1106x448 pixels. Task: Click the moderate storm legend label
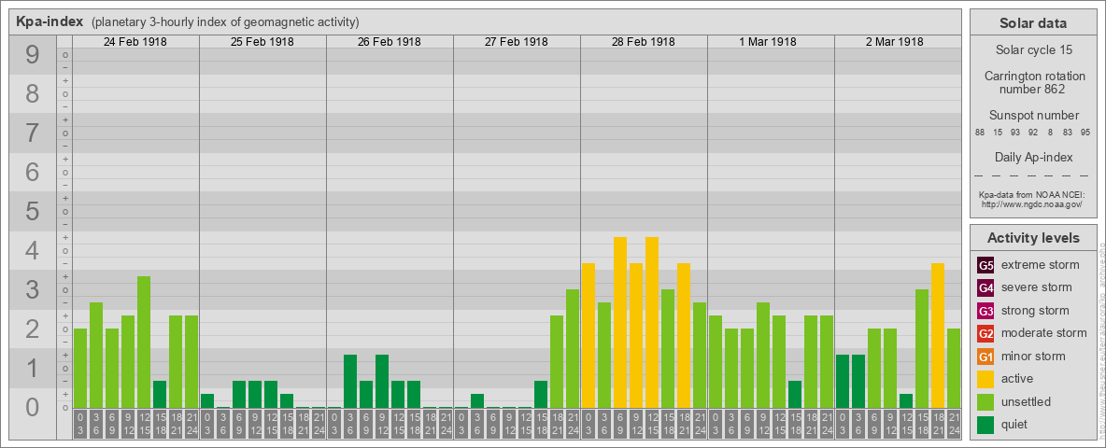[1044, 333]
